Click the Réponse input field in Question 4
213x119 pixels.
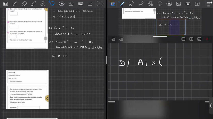pos(28,107)
